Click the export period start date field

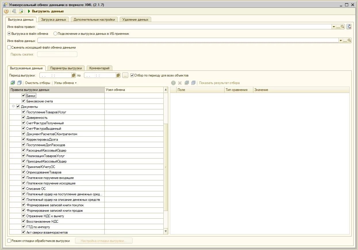pos(55,75)
